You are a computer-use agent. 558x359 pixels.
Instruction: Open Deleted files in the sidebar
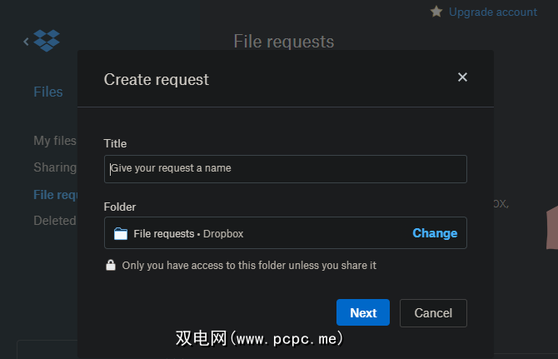pyautogui.click(x=55, y=221)
